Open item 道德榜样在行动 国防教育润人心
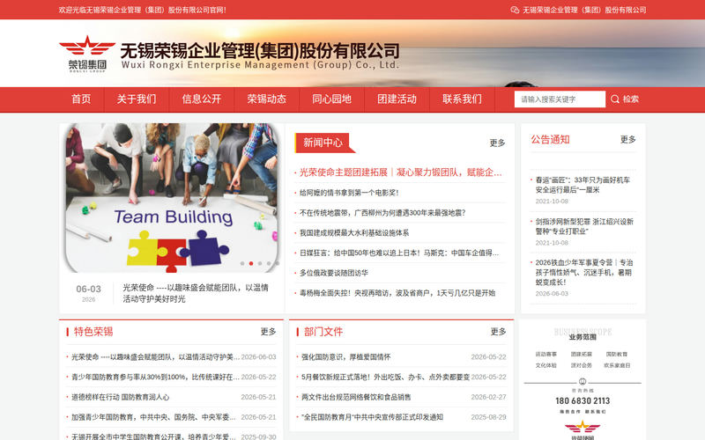This screenshot has width=705, height=440. (x=120, y=398)
